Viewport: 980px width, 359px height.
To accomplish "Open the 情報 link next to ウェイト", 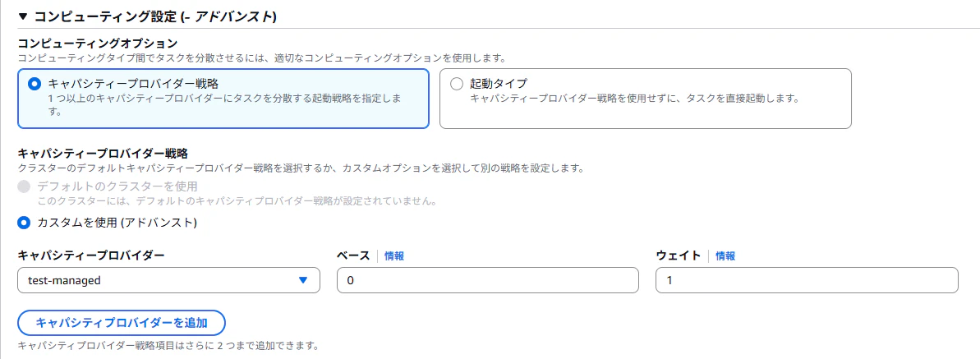I will coord(725,255).
